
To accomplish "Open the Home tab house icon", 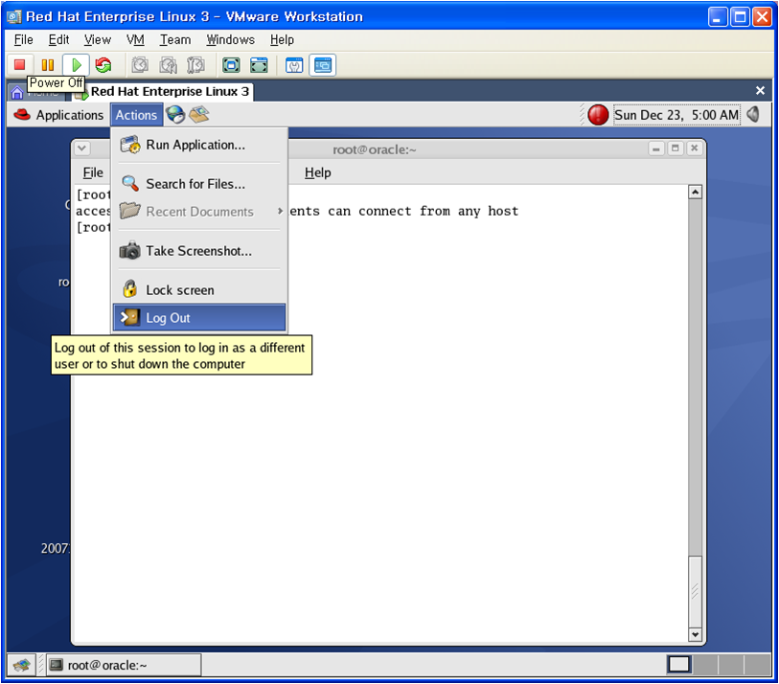I will point(17,93).
